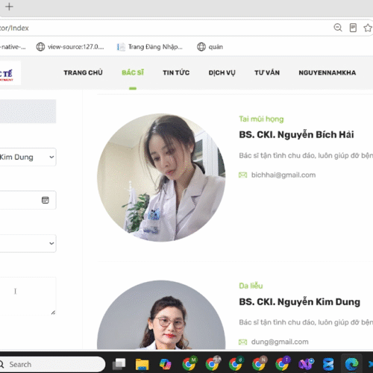Open the calendar picker icon in the date field
The image size is (373, 373).
(46, 200)
